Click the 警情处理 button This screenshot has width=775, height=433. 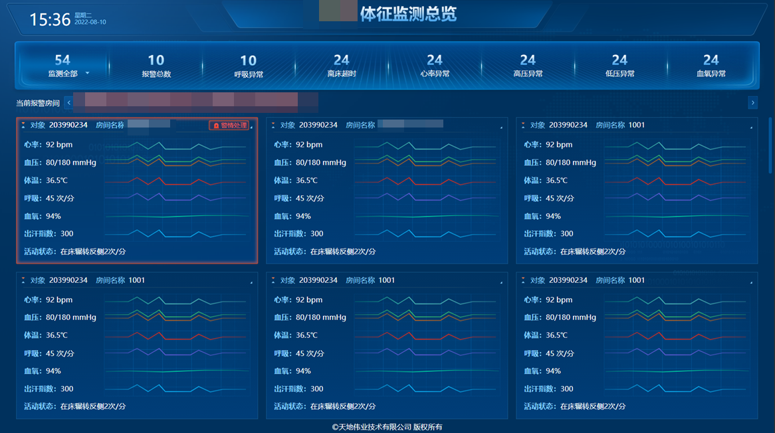pyautogui.click(x=229, y=125)
